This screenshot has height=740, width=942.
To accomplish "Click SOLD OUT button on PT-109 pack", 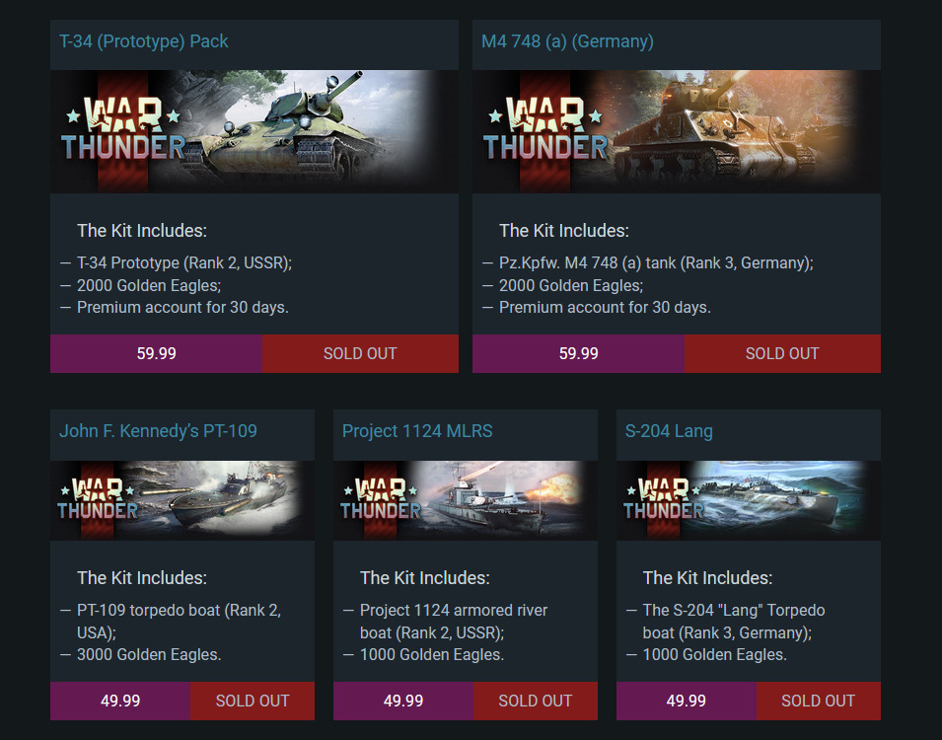I will 253,701.
